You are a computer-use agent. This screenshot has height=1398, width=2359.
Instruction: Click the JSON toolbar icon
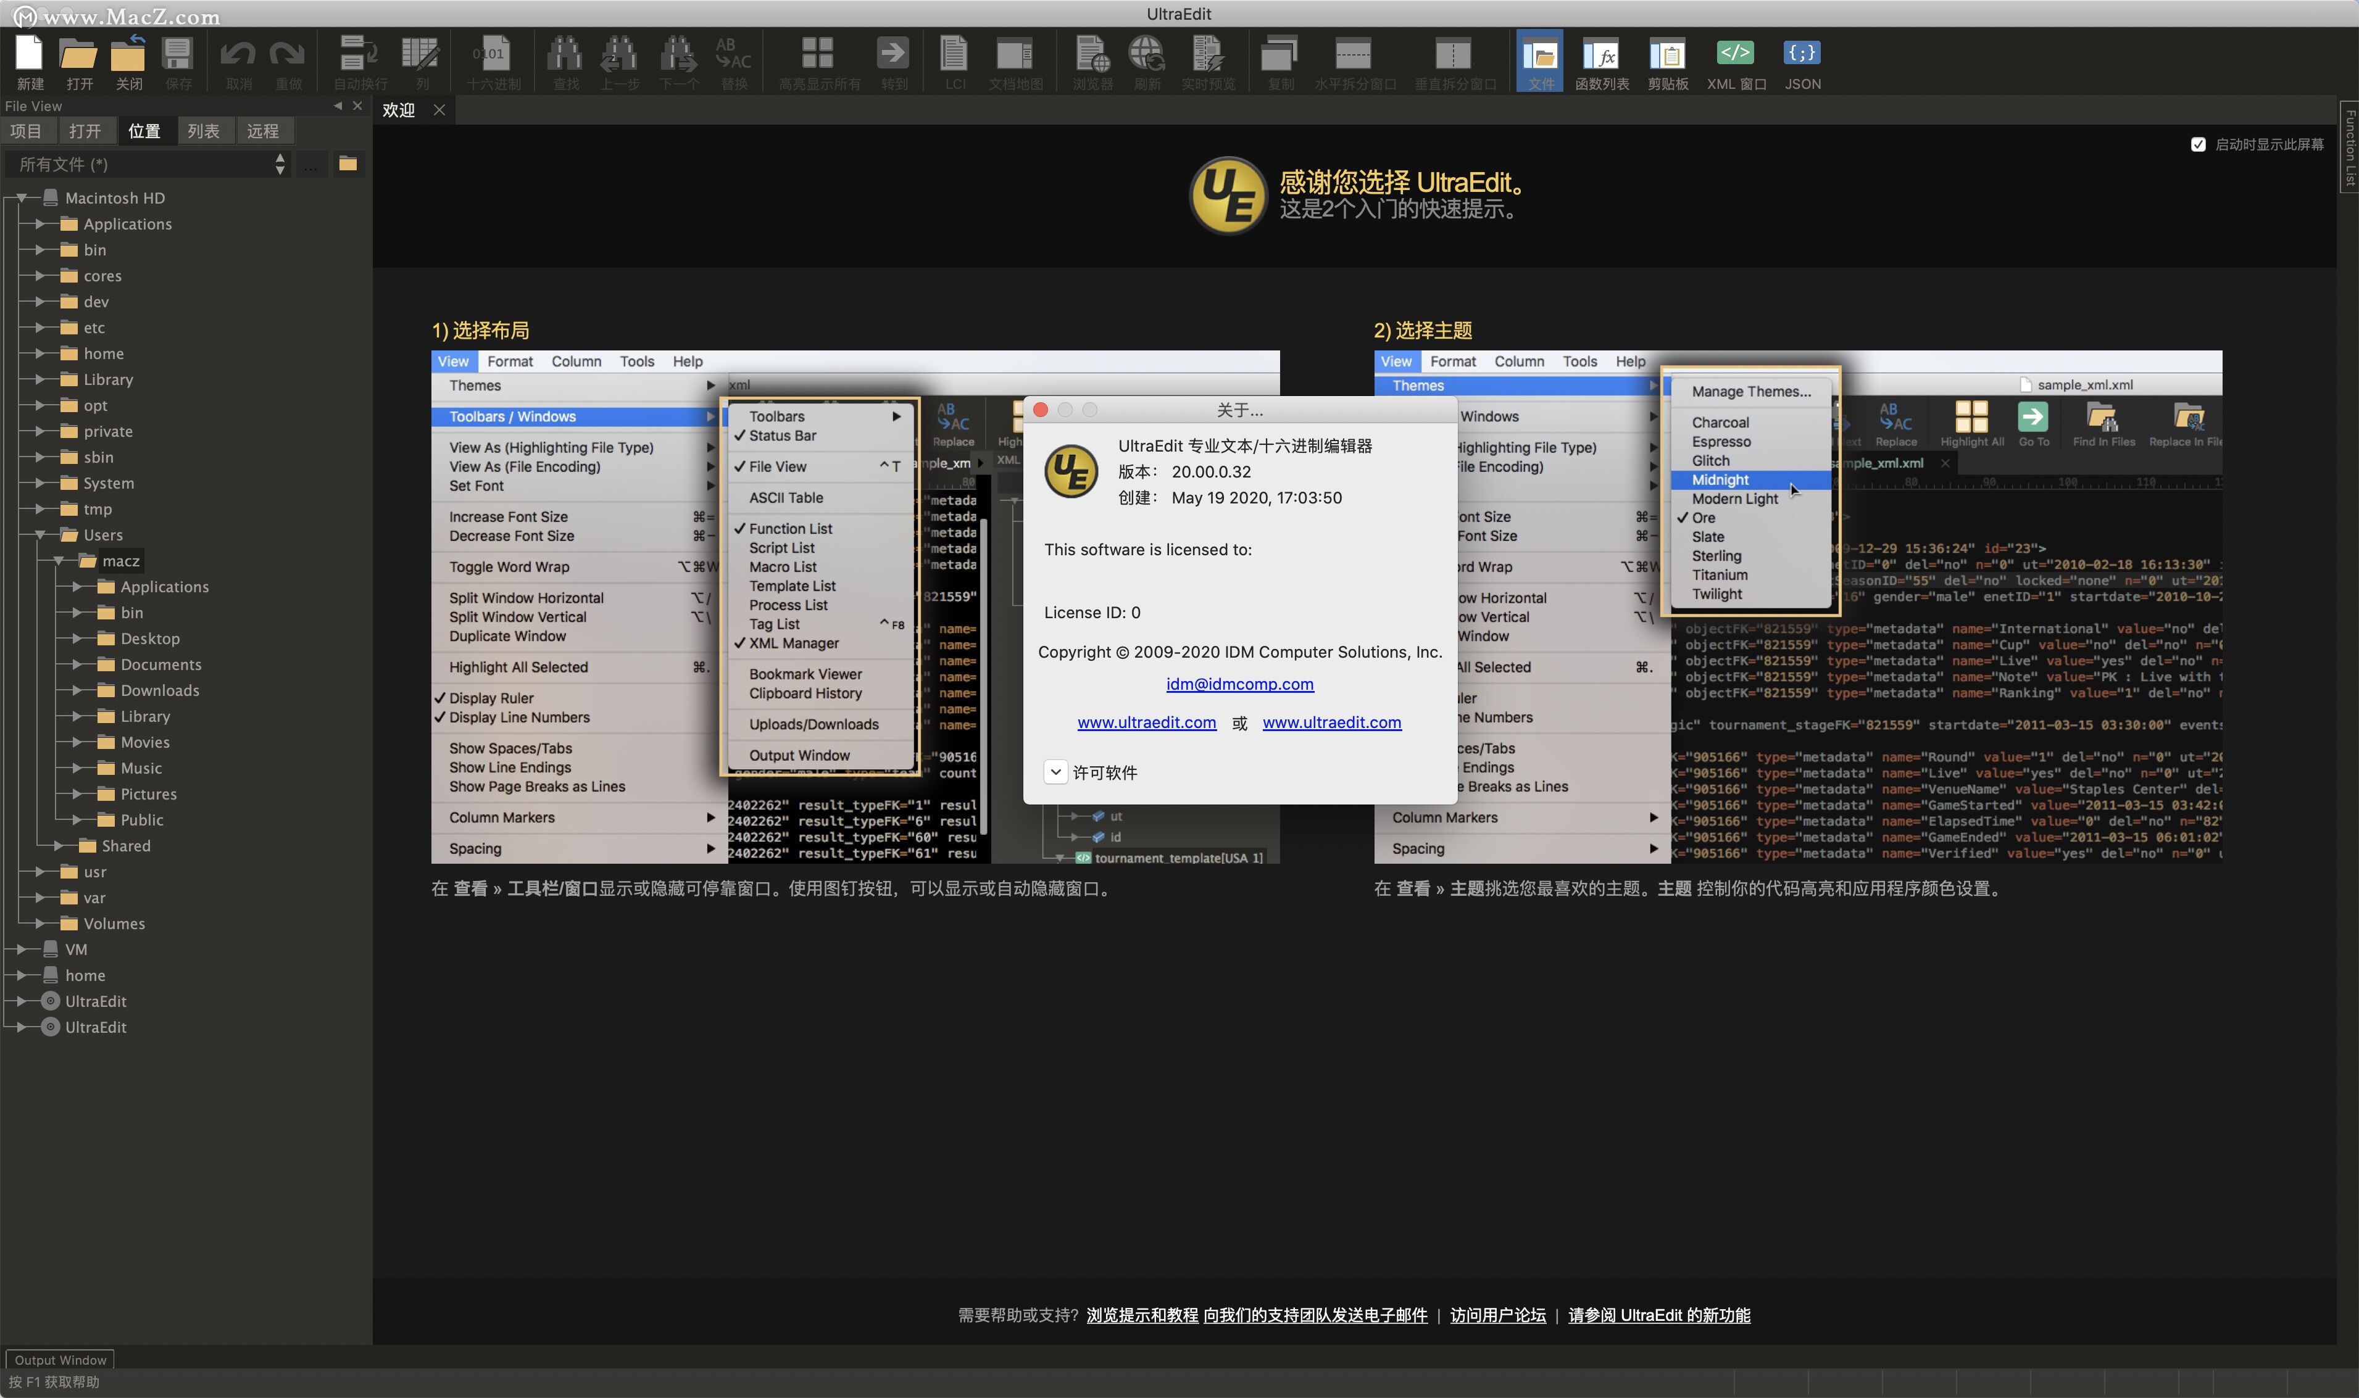click(x=1802, y=54)
